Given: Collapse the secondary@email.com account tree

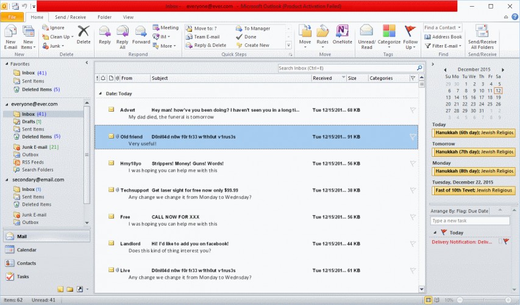Looking at the screenshot, I should (x=7, y=180).
